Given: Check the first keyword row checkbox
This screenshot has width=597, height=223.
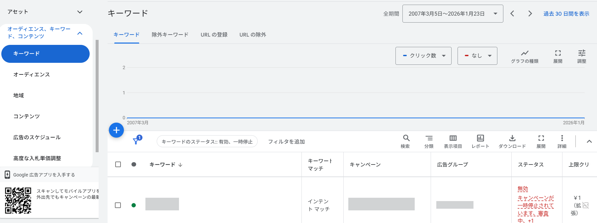Looking at the screenshot, I should (x=118, y=205).
